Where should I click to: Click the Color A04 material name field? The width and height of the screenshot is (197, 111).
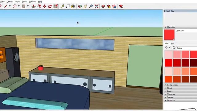click(186, 31)
